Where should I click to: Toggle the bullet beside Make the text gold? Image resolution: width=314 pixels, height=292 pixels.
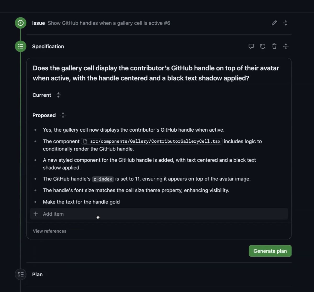click(x=36, y=202)
